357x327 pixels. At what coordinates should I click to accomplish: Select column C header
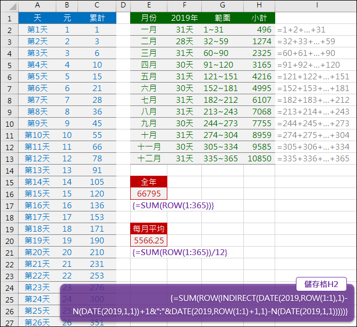[x=97, y=5]
